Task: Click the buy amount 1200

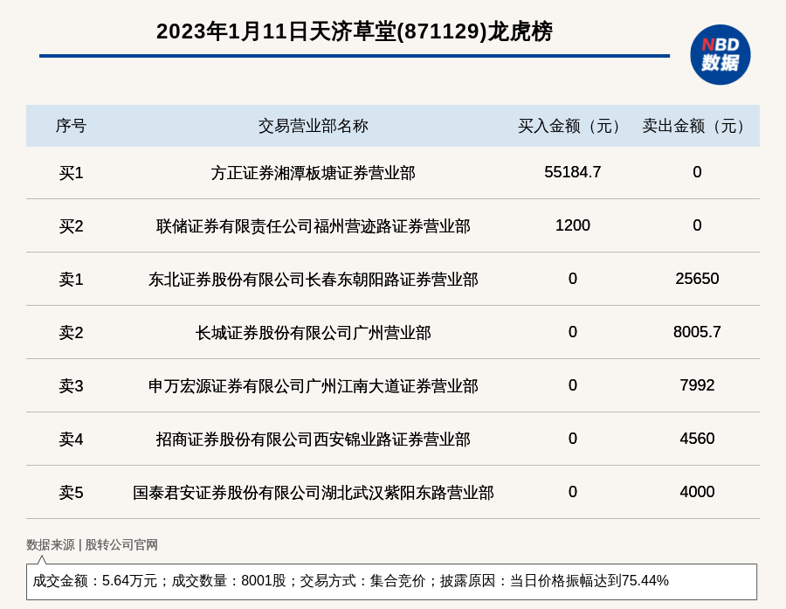Action: pyautogui.click(x=572, y=225)
